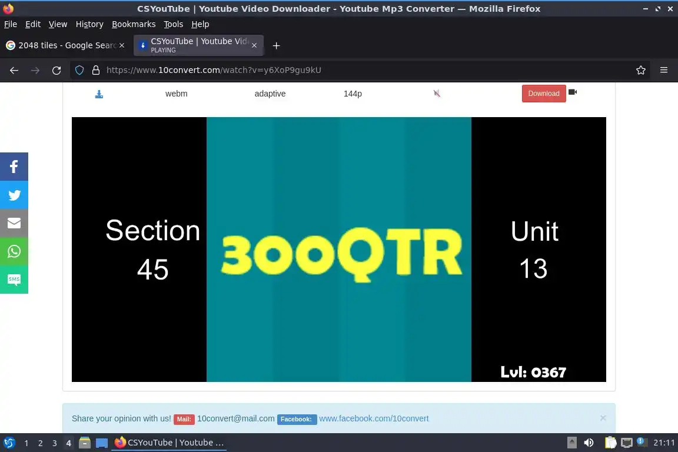This screenshot has height=452, width=678.
Task: Open the network status tray icon
Action: [x=627, y=443]
